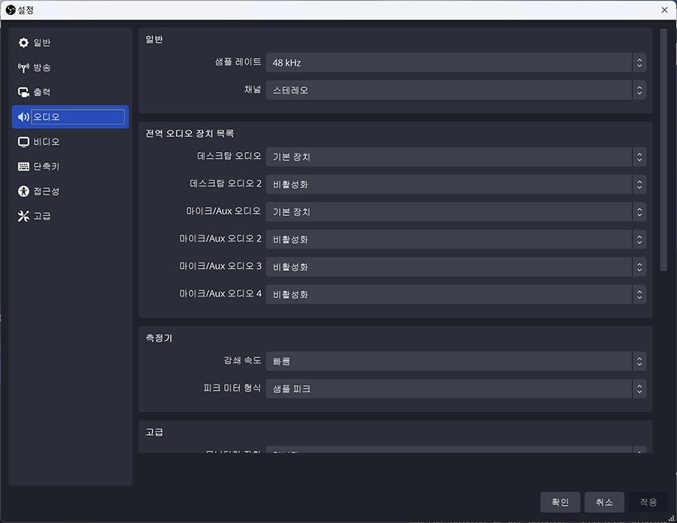
Task: Click the 확인 button
Action: pos(560,502)
